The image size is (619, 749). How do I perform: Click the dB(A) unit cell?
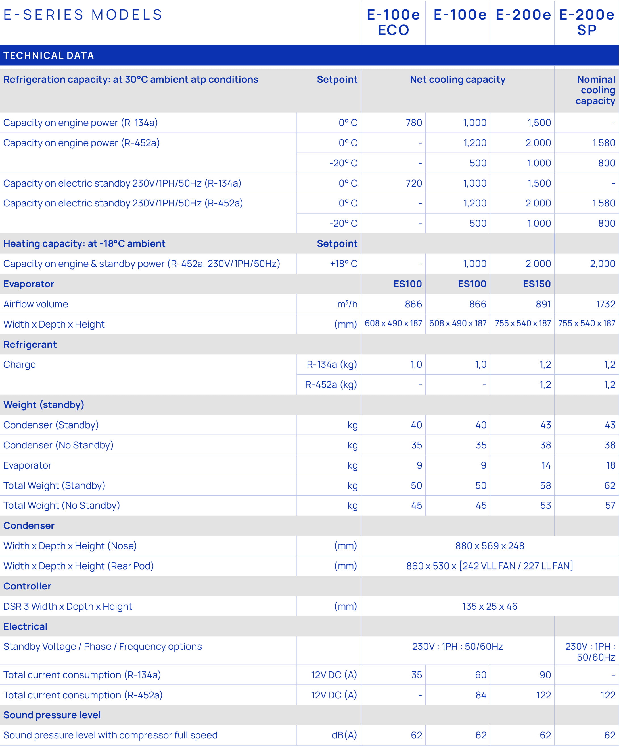(344, 735)
